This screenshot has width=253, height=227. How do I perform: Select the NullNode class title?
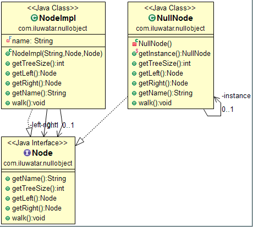coord(175,18)
